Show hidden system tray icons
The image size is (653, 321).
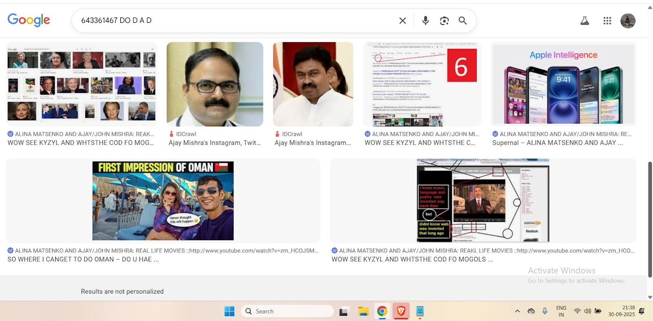517,311
